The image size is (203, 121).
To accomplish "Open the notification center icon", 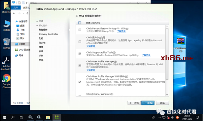I will pyautogui.click(x=197, y=117).
